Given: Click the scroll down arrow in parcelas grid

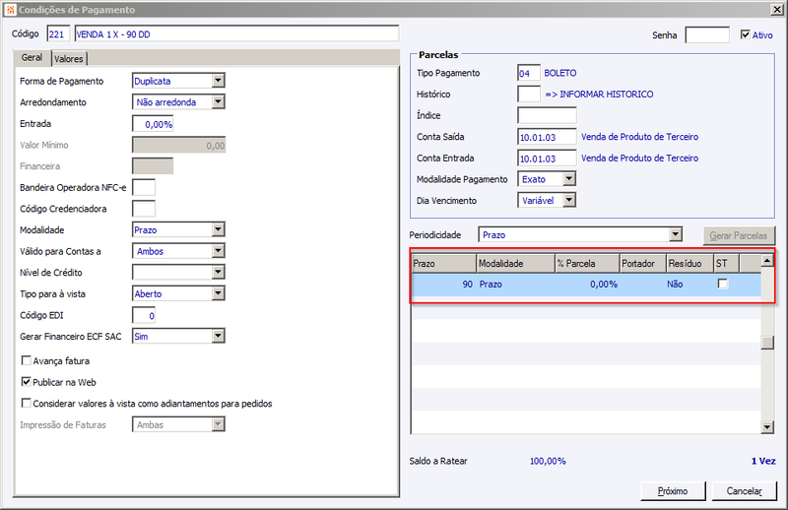Looking at the screenshot, I should point(767,427).
